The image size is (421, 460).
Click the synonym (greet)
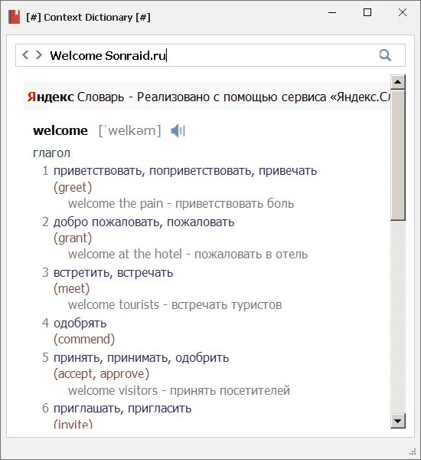click(x=73, y=187)
